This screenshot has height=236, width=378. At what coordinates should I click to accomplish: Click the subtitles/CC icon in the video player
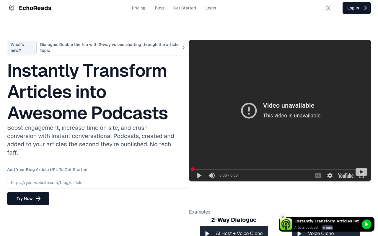pyautogui.click(x=318, y=175)
